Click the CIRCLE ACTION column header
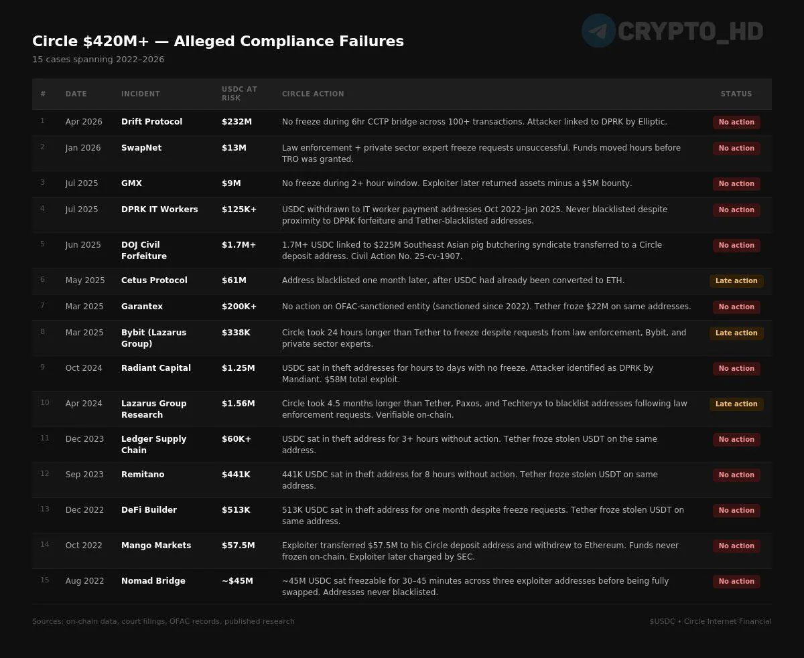The image size is (804, 658). (x=313, y=94)
